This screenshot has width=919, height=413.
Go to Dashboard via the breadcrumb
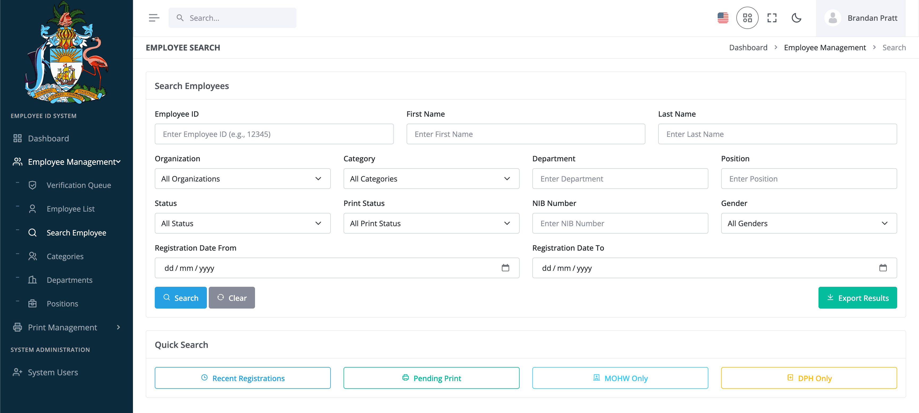pos(748,47)
